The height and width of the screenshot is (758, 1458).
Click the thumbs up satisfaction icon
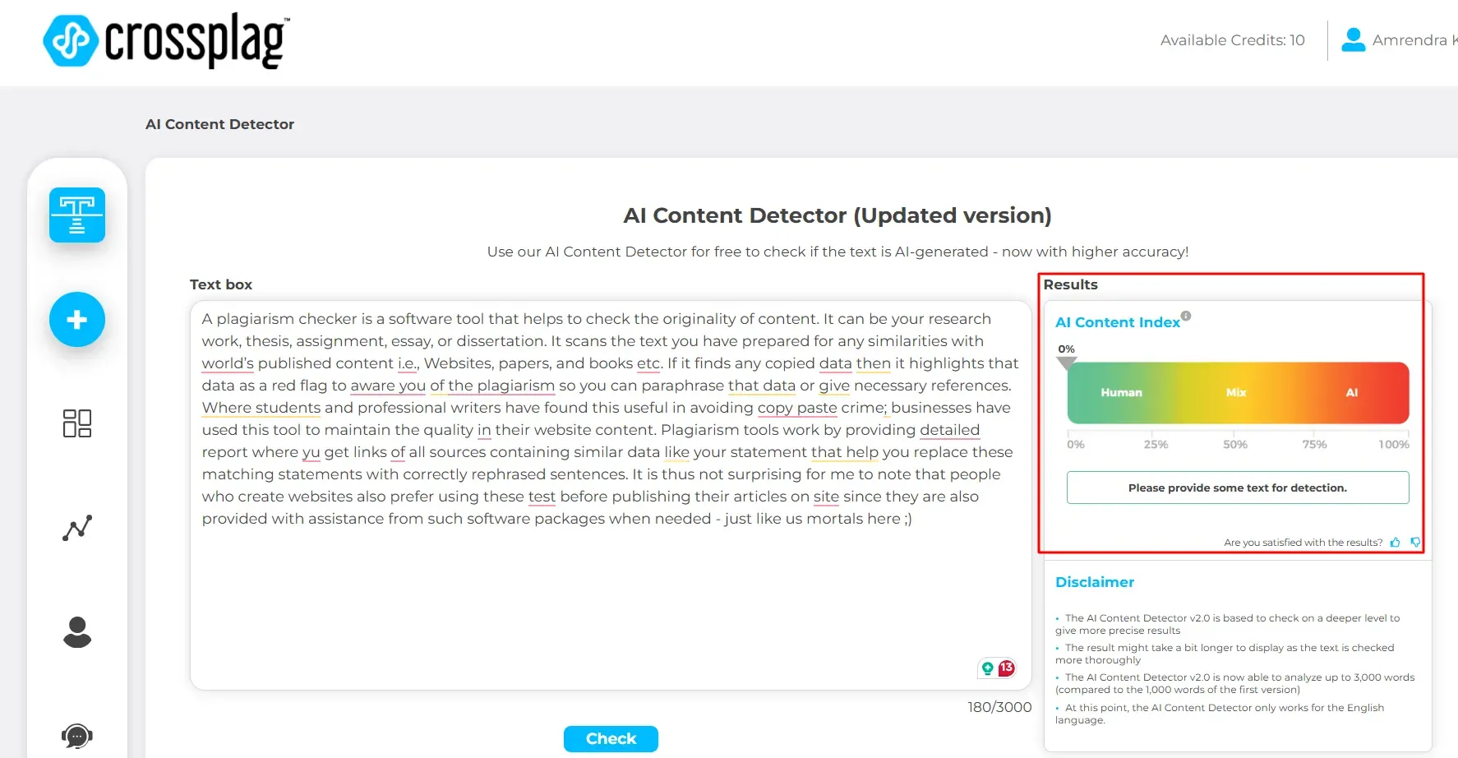(x=1395, y=543)
